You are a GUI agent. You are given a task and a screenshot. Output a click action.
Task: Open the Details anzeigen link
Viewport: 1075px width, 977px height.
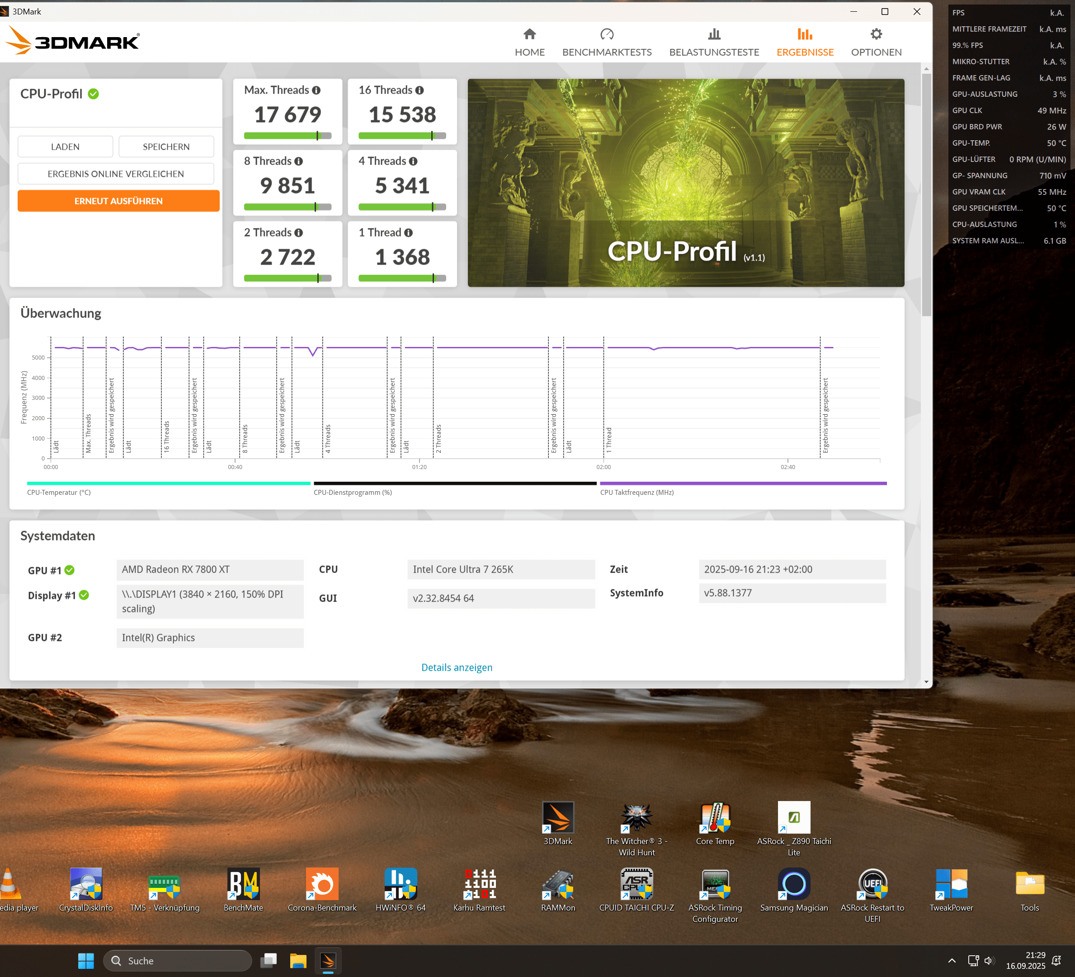point(457,668)
